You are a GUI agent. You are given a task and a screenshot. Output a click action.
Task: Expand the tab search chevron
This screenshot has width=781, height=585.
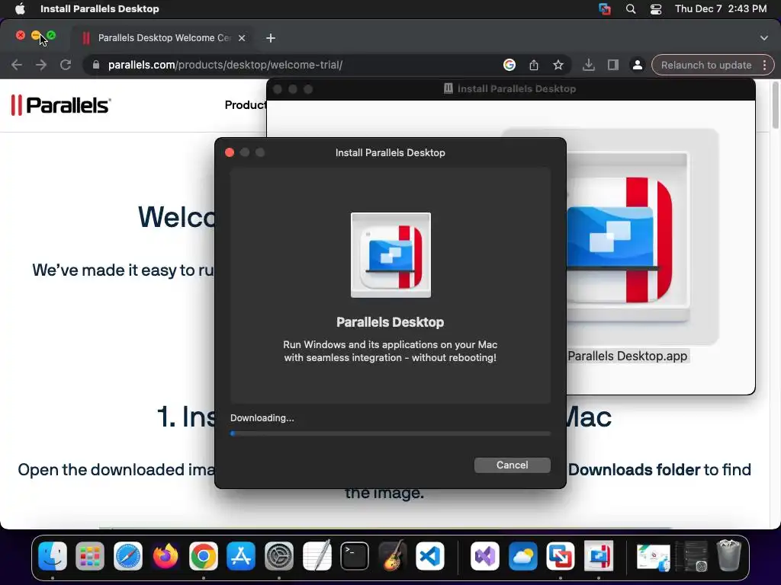(764, 38)
